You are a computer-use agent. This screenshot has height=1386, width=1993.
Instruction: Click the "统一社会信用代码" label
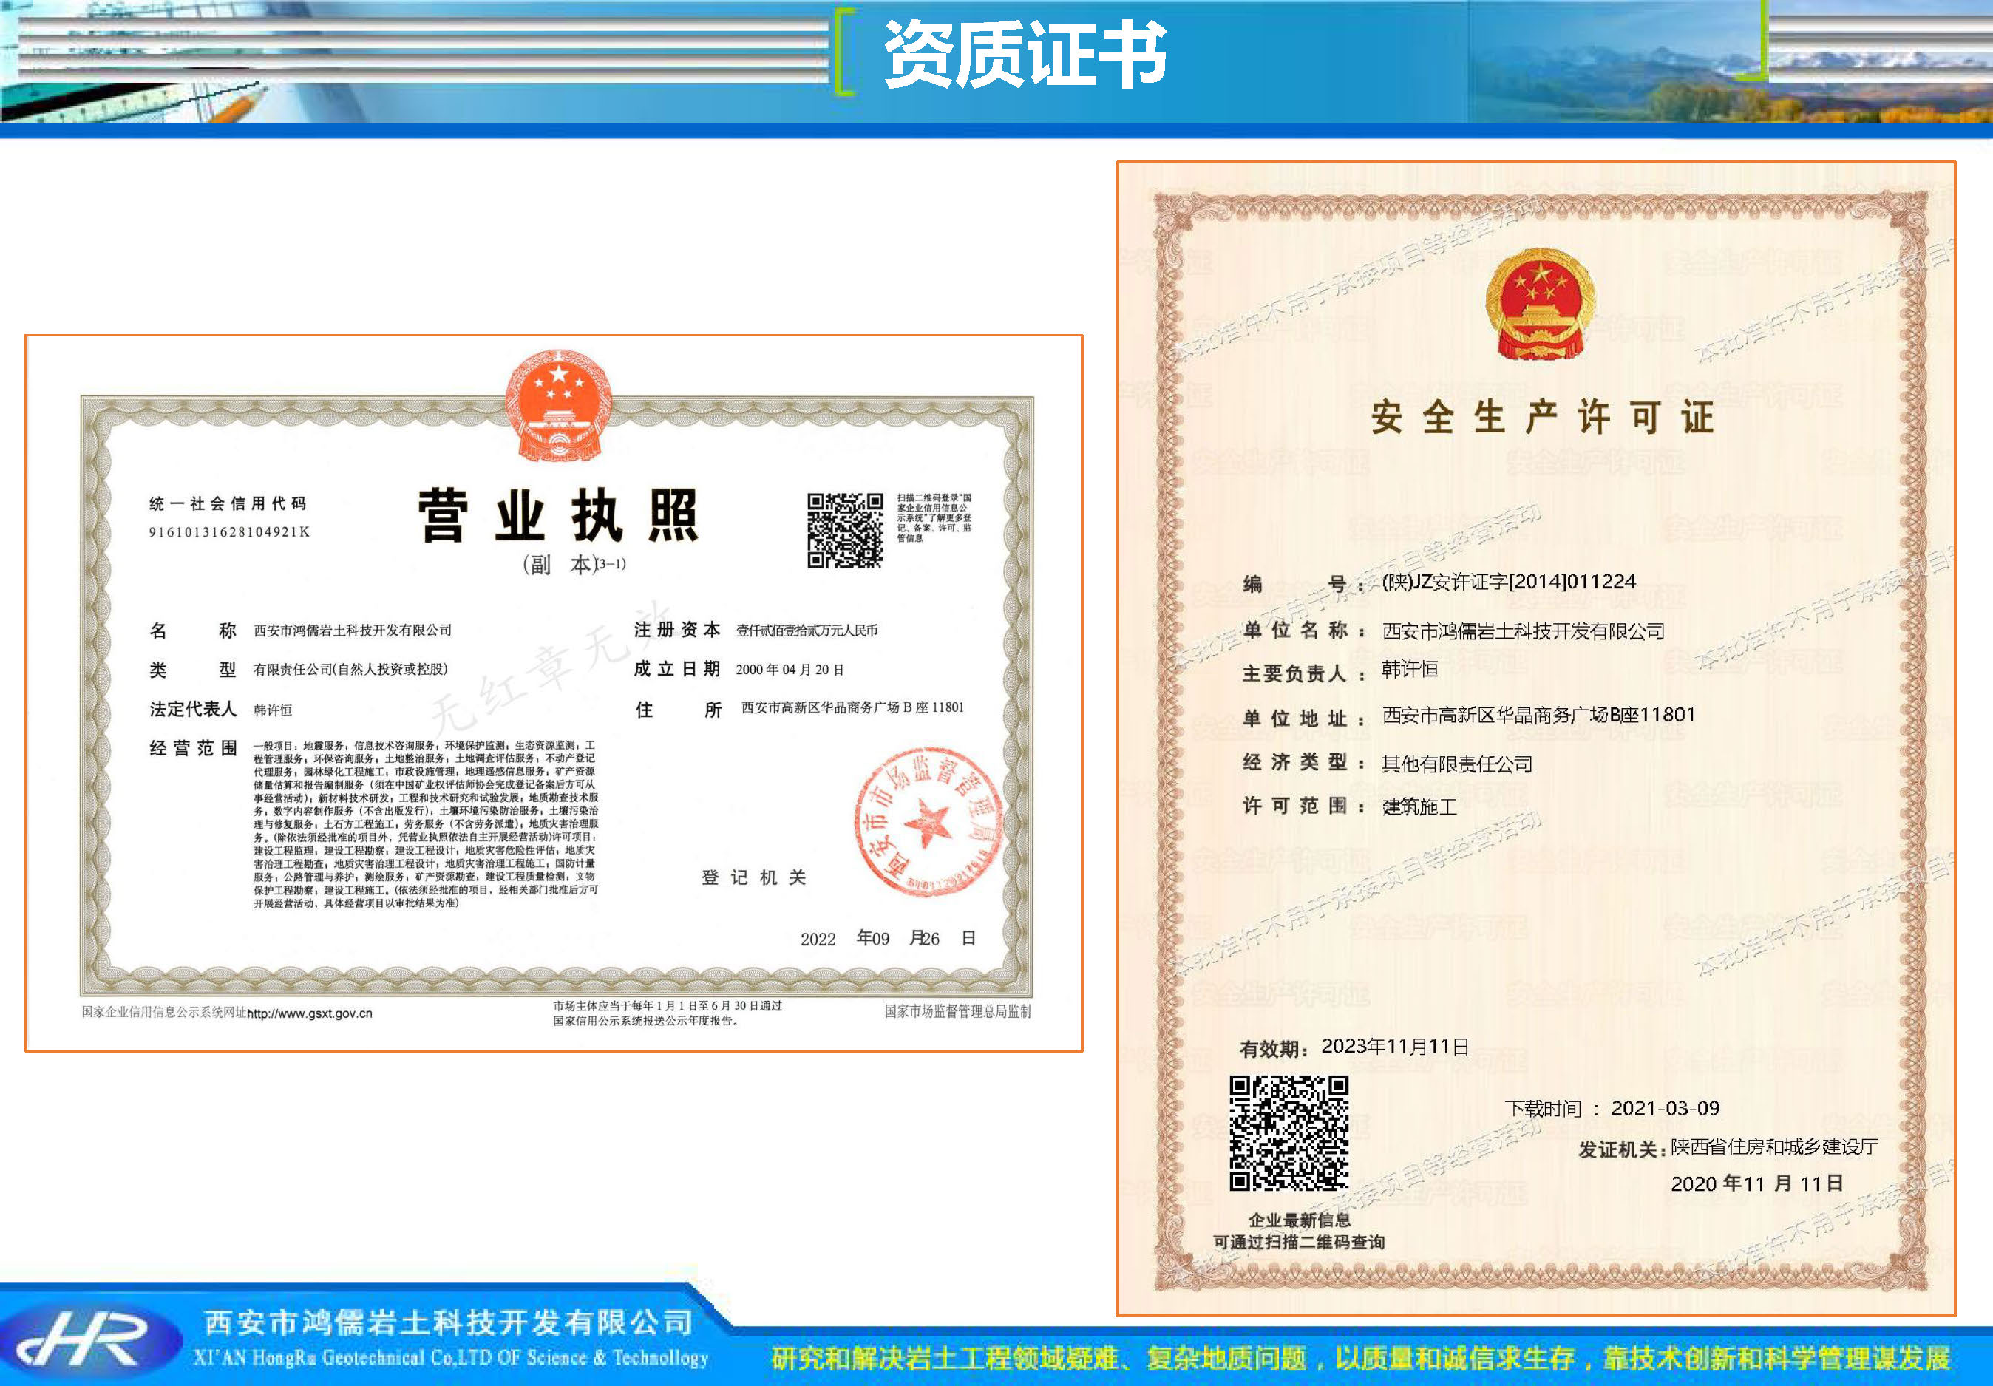(x=228, y=503)
